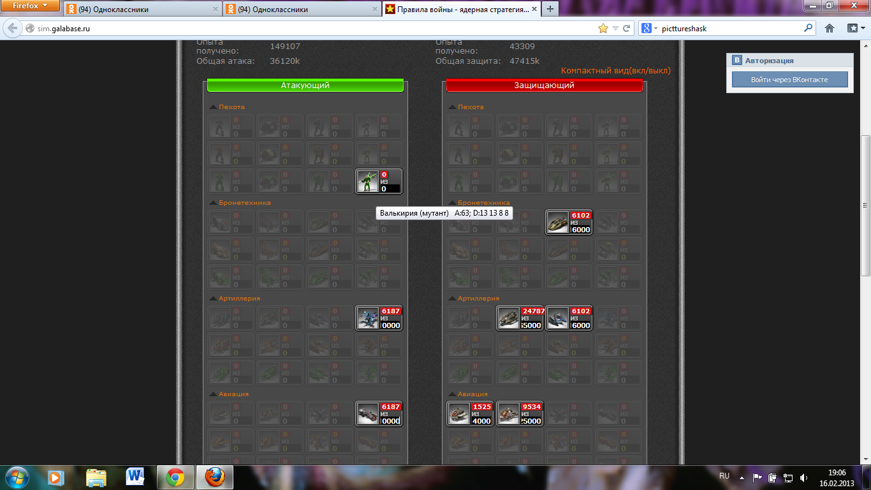The image size is (871, 490).
Task: Open Microsoft Word from the taskbar
Action: coord(136,477)
